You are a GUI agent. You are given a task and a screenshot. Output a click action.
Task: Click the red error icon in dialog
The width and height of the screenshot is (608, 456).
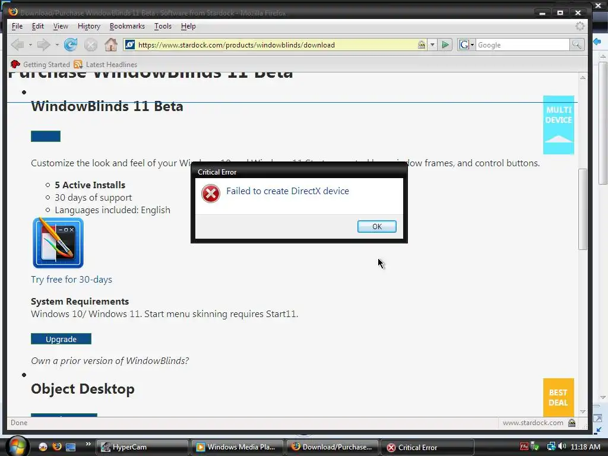[211, 194]
